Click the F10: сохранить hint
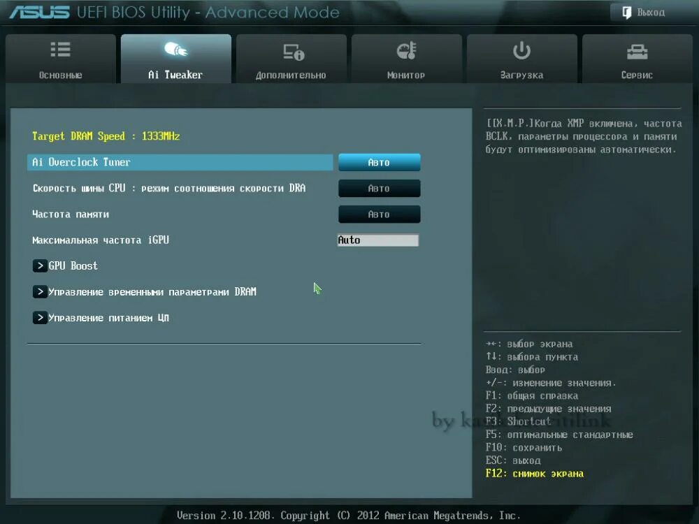This screenshot has height=524, width=699. (524, 448)
